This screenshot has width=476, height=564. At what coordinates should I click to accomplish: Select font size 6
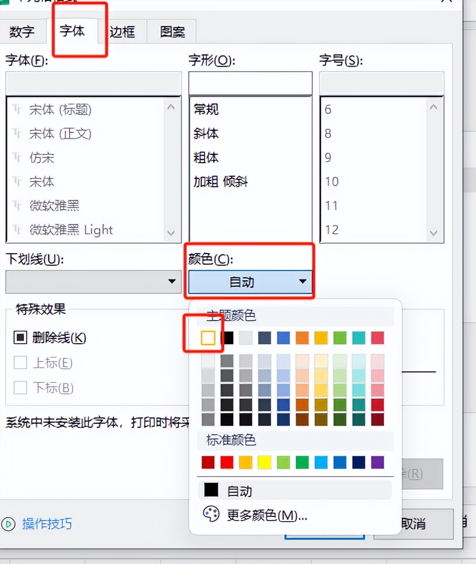point(328,109)
